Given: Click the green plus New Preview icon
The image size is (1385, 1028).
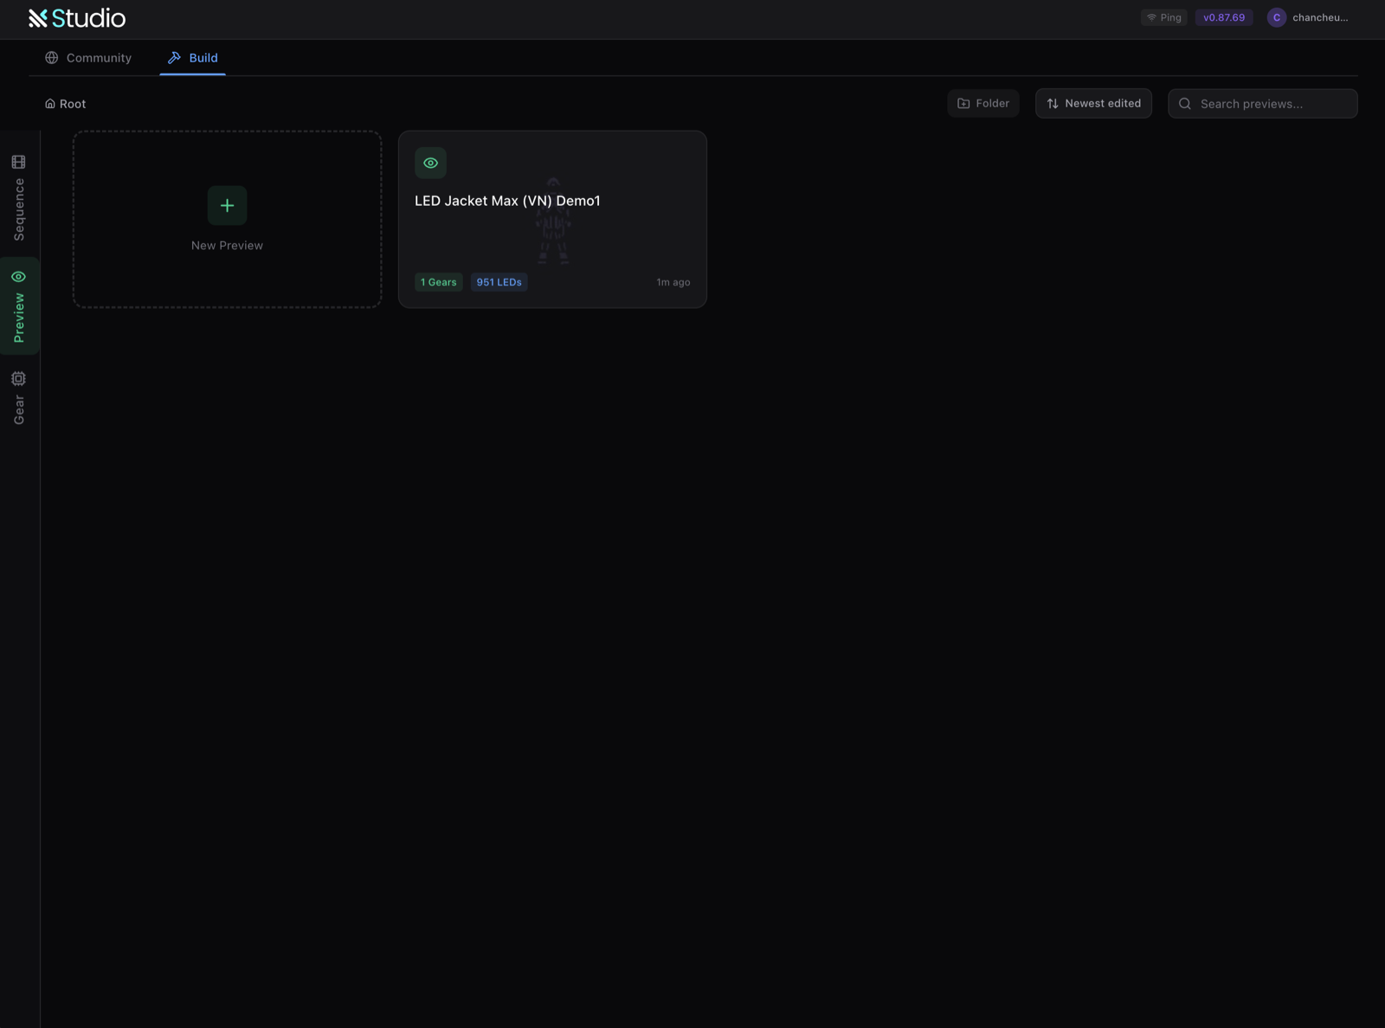Looking at the screenshot, I should point(227,206).
